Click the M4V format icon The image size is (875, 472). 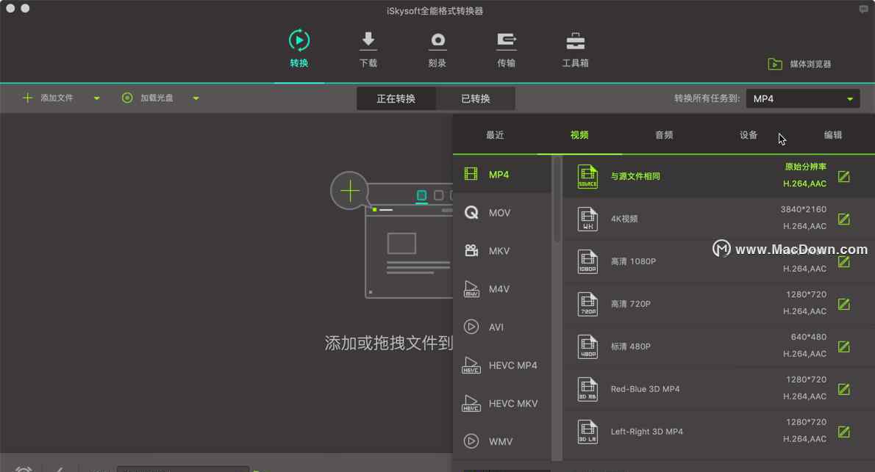click(x=471, y=288)
